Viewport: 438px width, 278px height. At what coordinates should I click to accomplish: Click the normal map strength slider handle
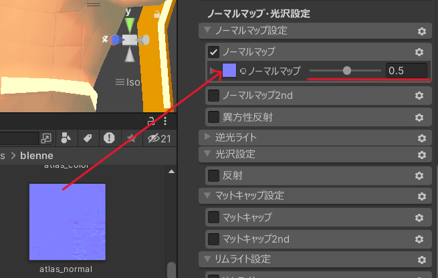click(346, 70)
